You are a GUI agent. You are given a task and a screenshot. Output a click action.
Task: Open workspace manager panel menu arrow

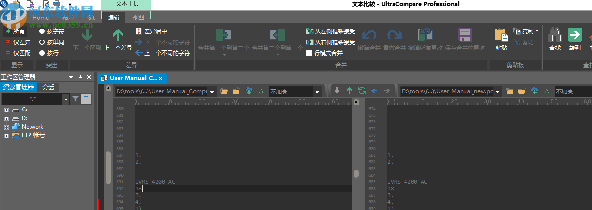[x=71, y=77]
